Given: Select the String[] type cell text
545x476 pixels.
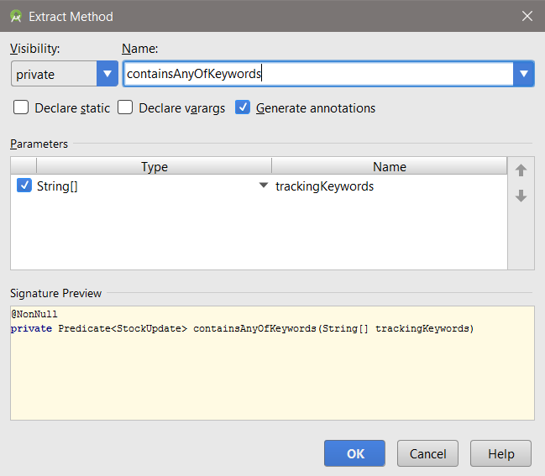Looking at the screenshot, I should pyautogui.click(x=57, y=186).
